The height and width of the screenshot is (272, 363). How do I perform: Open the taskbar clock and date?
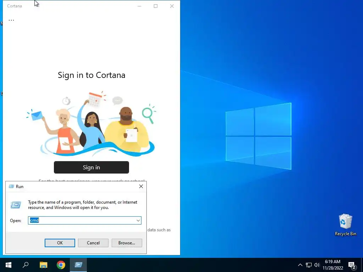point(333,265)
